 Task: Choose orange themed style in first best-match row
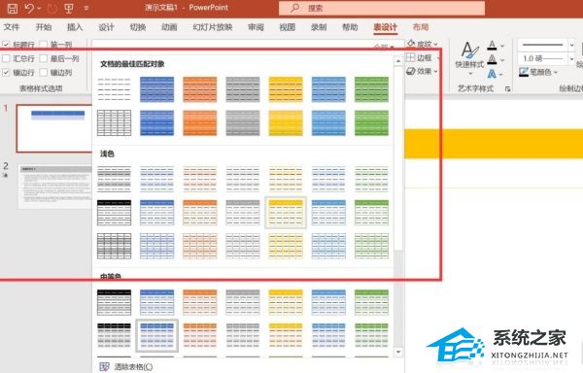[199, 89]
